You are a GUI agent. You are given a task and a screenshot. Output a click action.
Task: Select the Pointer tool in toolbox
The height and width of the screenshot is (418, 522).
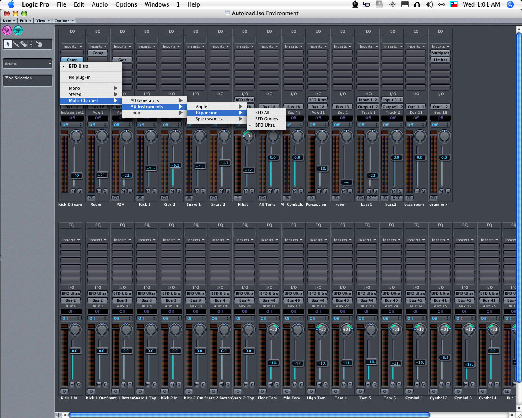pos(8,44)
